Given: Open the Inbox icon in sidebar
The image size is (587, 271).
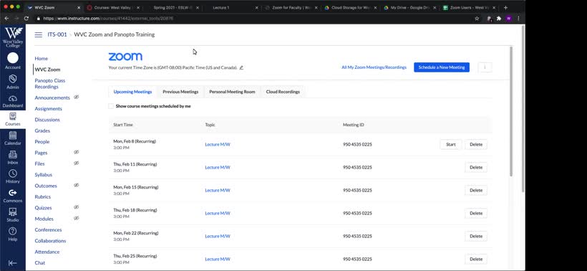Looking at the screenshot, I should [13, 154].
